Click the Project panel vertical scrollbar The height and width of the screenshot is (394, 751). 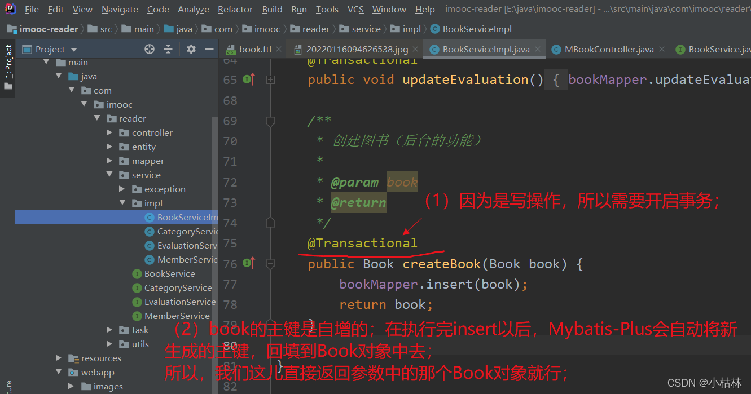pyautogui.click(x=214, y=225)
